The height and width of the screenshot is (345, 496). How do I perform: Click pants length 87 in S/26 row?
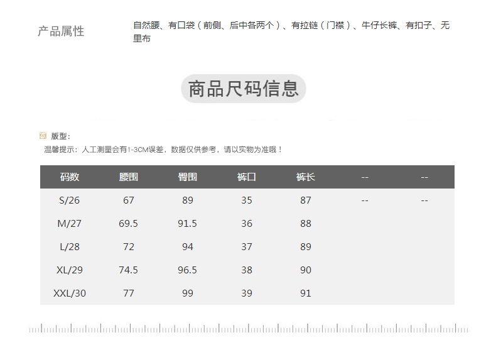click(x=306, y=200)
